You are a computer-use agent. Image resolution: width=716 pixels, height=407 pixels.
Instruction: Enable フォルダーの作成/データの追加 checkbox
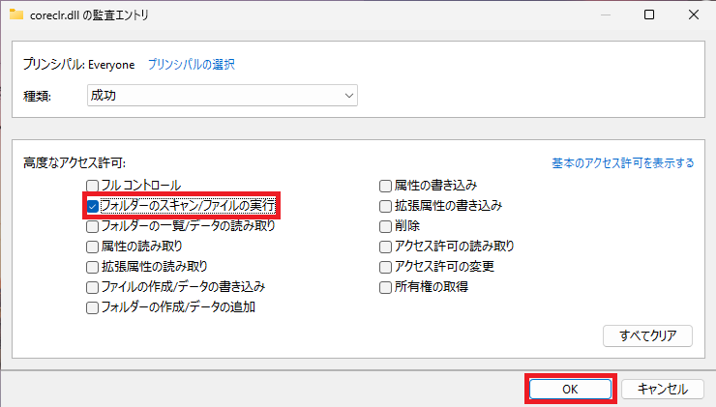(x=92, y=307)
